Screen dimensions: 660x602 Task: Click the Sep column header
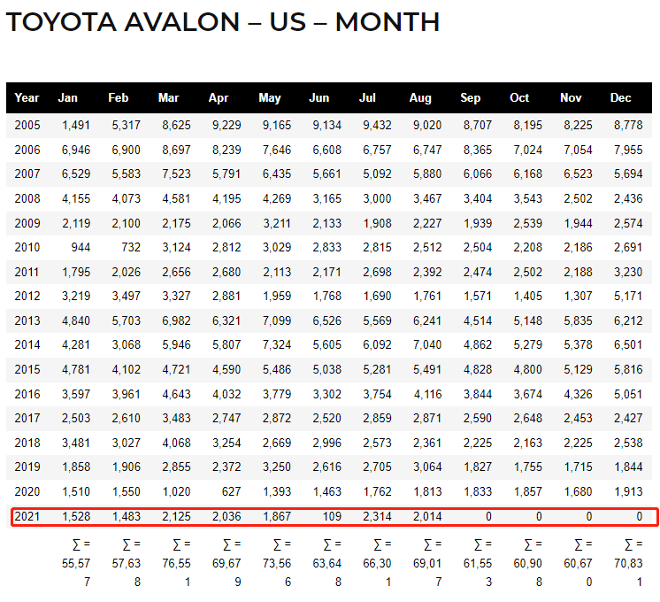click(471, 97)
